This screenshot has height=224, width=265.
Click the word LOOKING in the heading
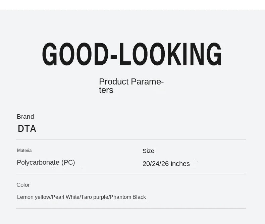pos(170,54)
